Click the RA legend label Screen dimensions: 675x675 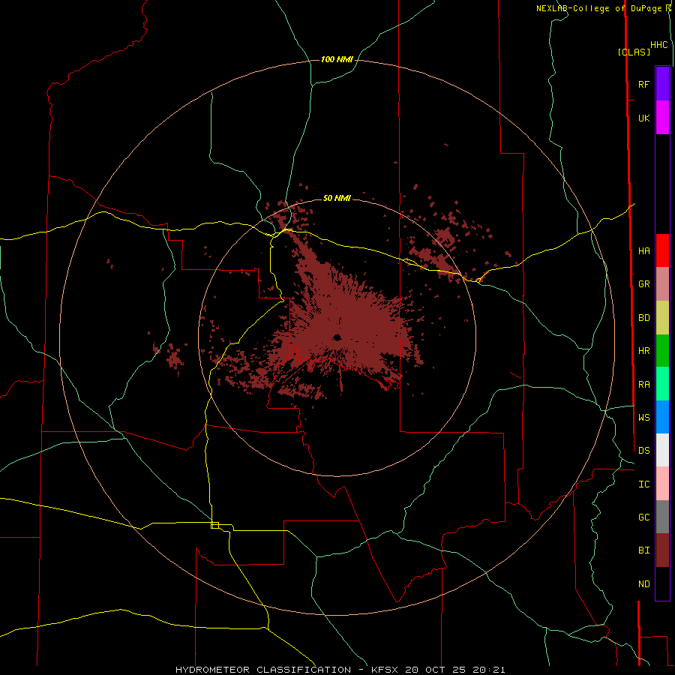(643, 385)
